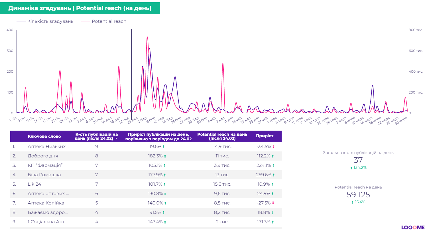Screen dimensions: 427x233
Task: Click the 140.0% growth value
Action: (x=155, y=203)
